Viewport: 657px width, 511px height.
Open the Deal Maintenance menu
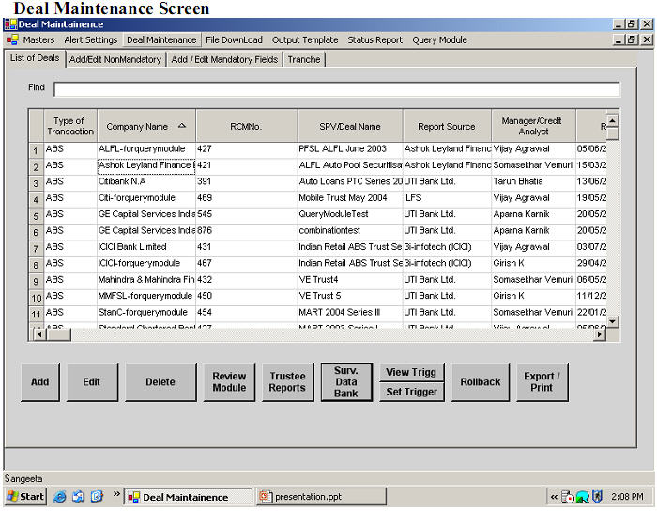coord(161,39)
